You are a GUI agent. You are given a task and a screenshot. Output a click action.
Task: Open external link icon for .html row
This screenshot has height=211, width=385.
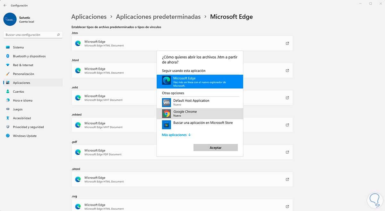click(x=287, y=71)
